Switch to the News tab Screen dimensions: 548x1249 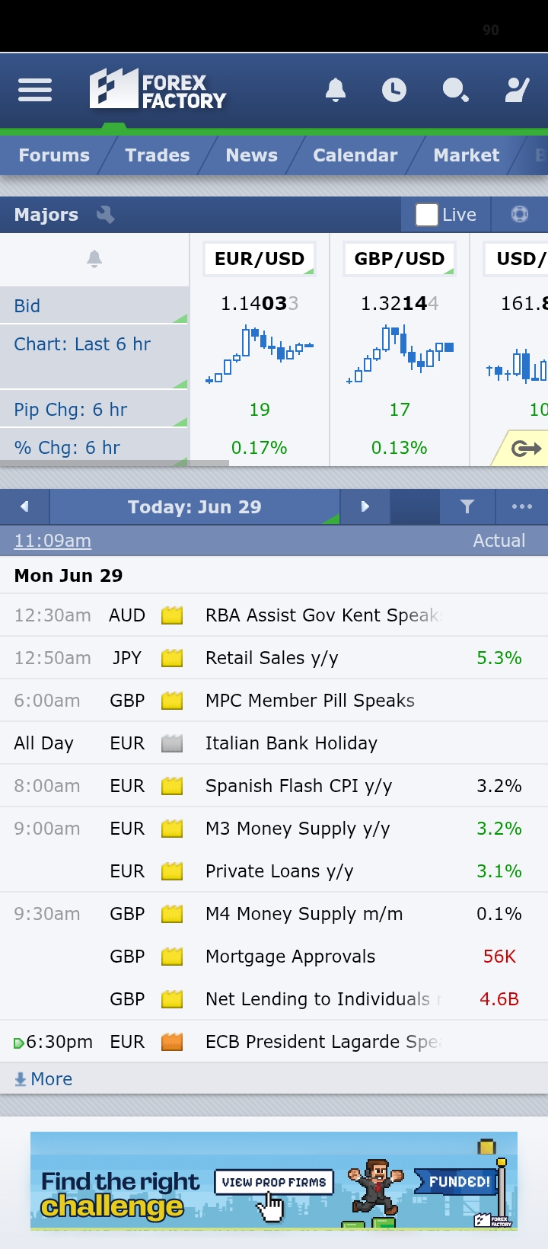pos(252,155)
